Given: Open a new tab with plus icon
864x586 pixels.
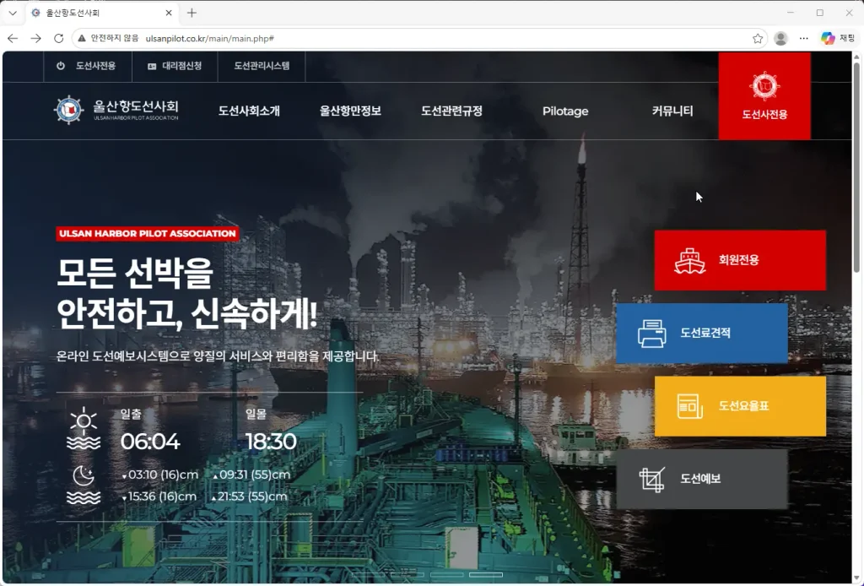Looking at the screenshot, I should pos(192,13).
